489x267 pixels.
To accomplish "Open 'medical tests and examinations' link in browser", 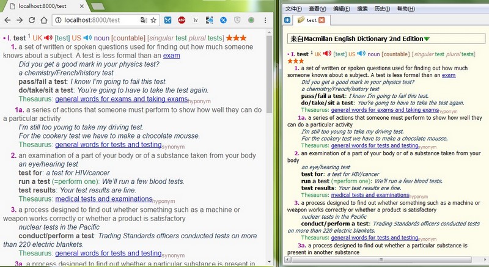I will (x=104, y=199).
